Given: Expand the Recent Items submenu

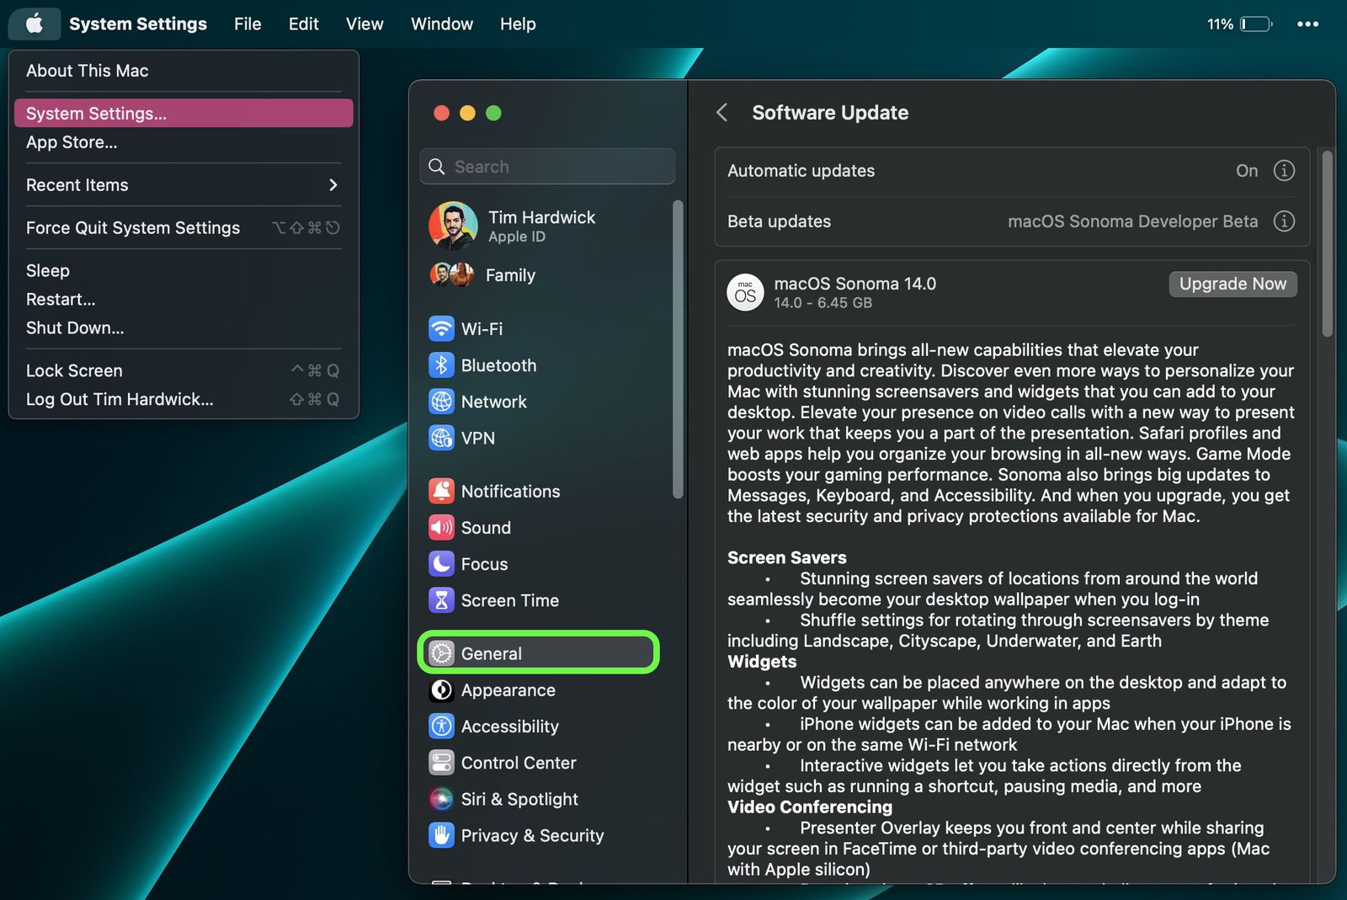Looking at the screenshot, I should pyautogui.click(x=333, y=185).
